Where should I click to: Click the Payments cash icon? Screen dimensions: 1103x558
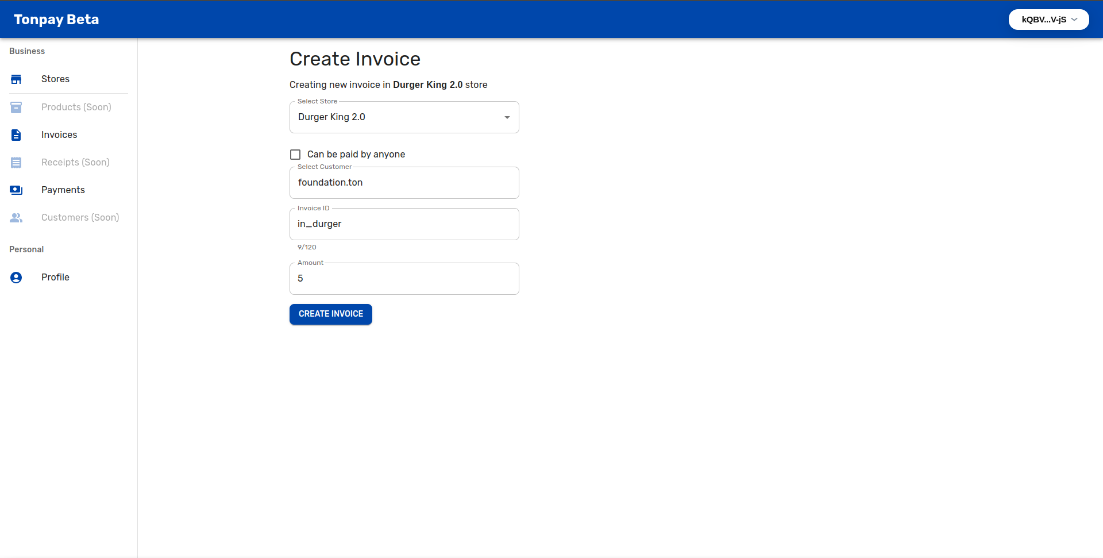[x=16, y=190]
